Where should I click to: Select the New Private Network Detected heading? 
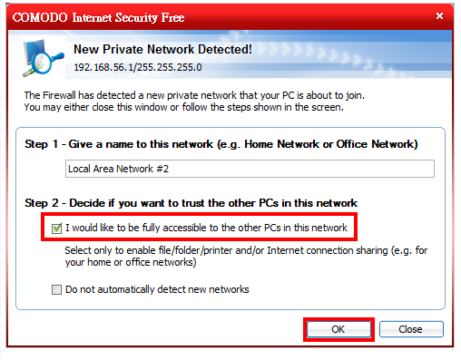[162, 49]
